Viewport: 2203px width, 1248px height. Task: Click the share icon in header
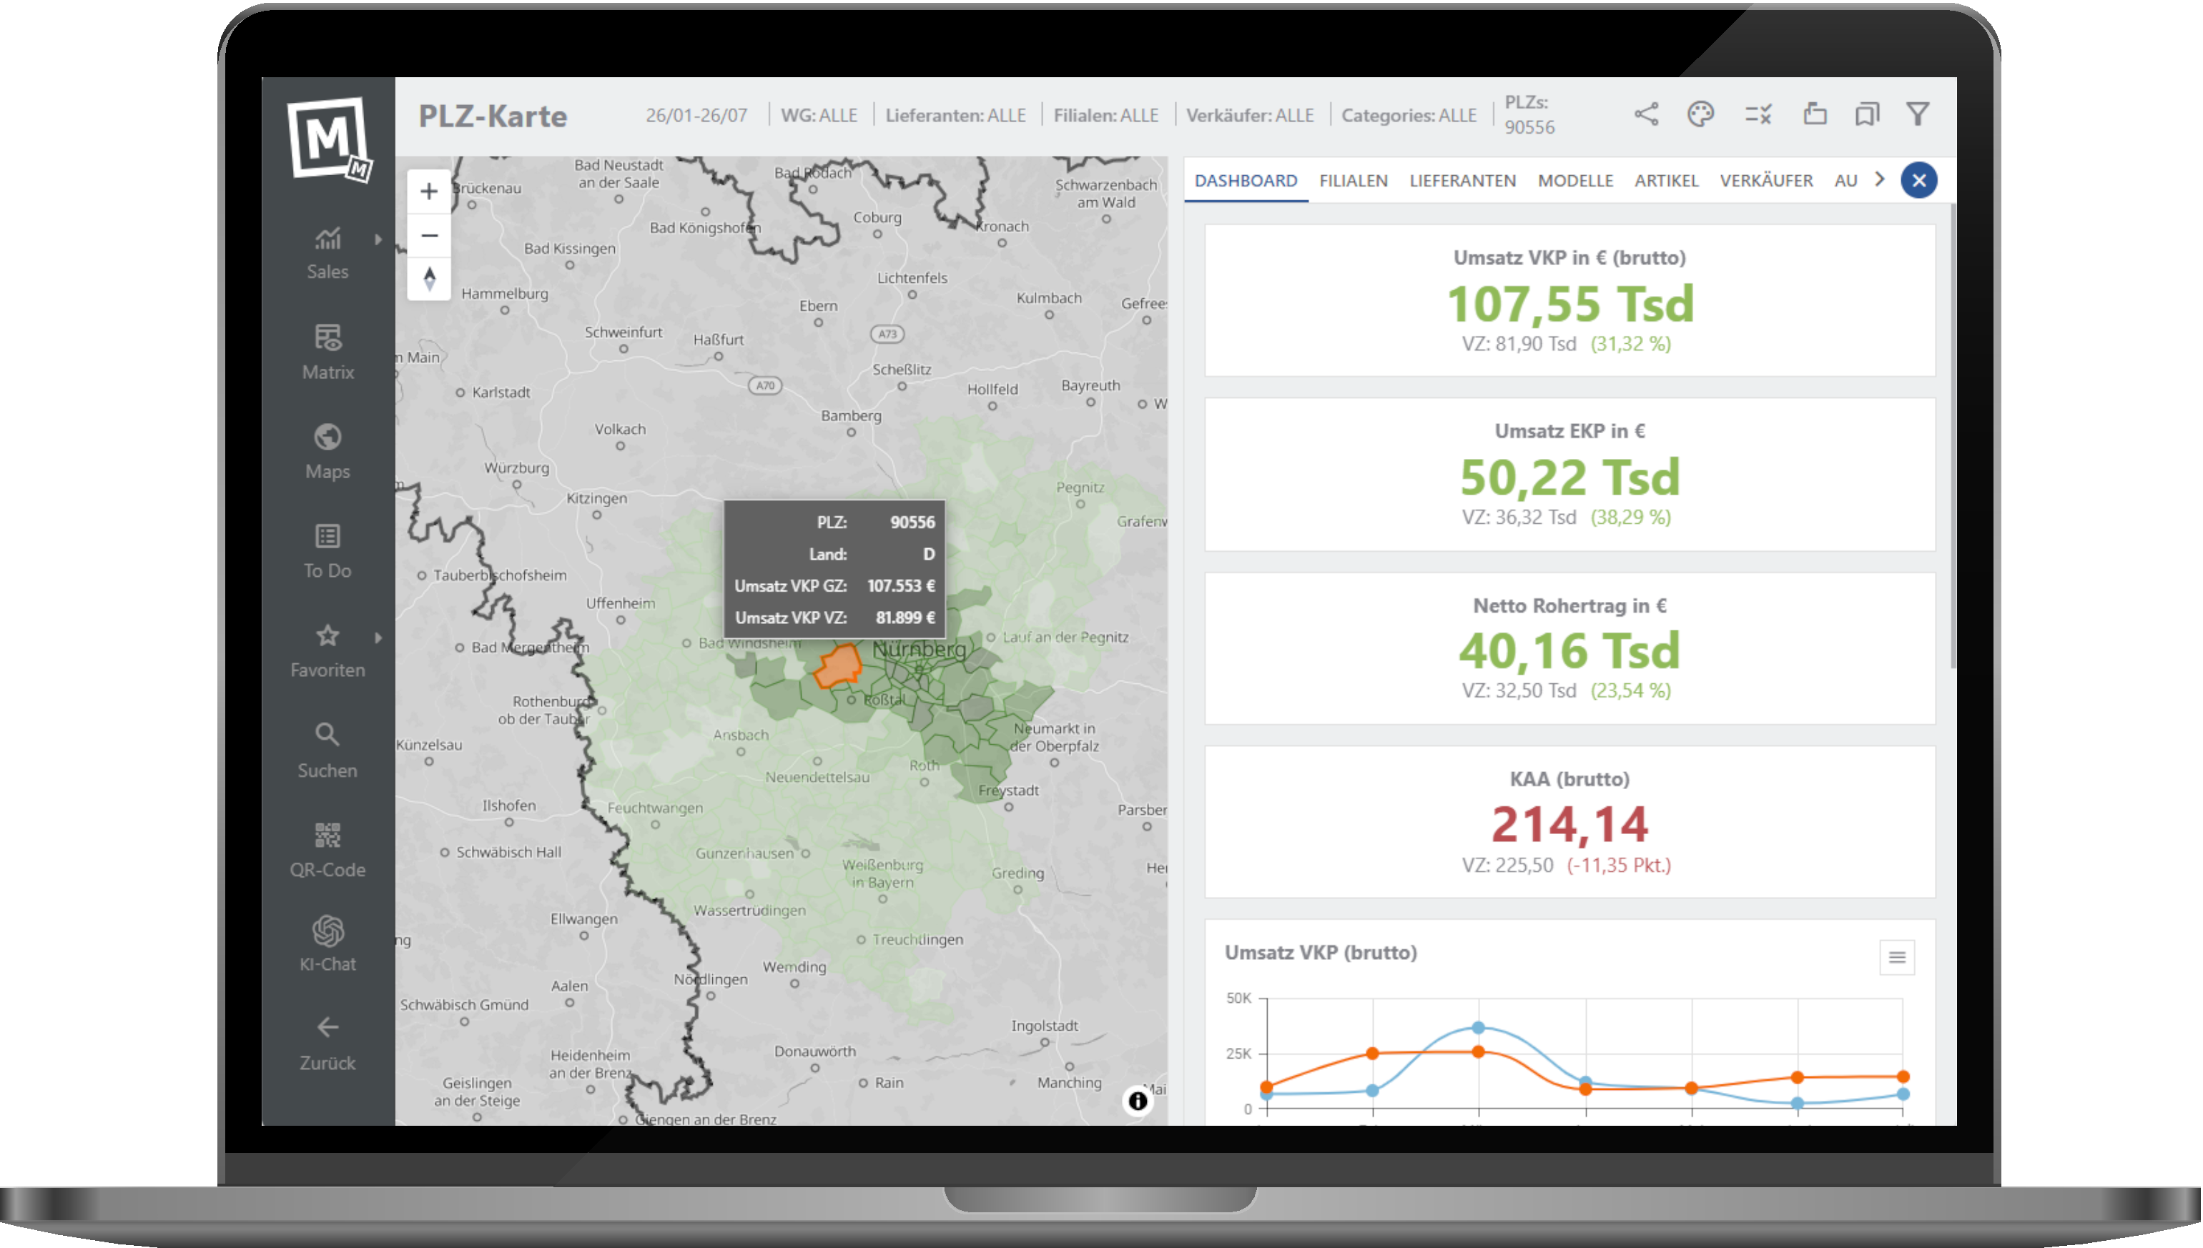1647,114
